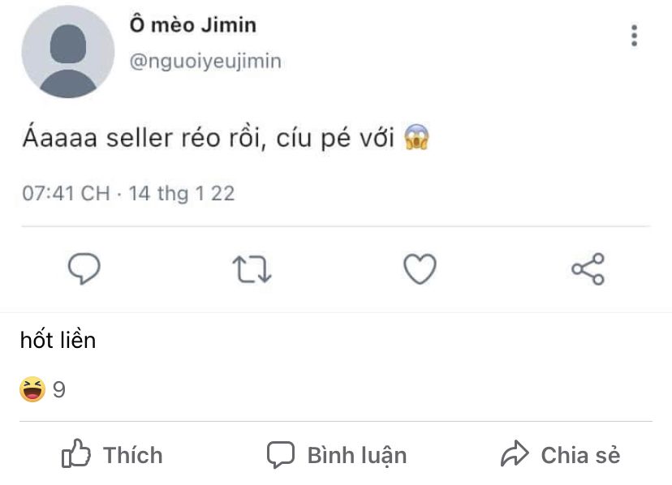
Task: Click the comment bubble icon beside Bình luận
Action: coord(280,454)
